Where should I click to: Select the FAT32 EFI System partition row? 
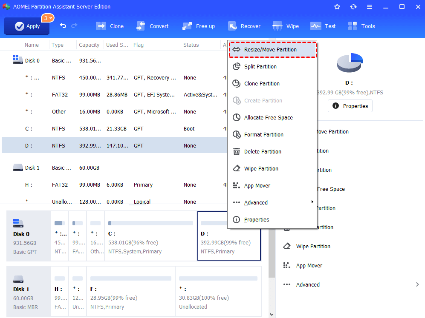114,95
